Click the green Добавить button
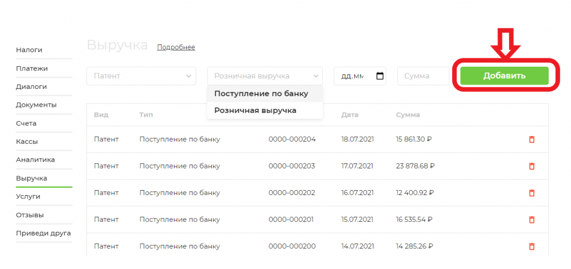 pyautogui.click(x=504, y=76)
